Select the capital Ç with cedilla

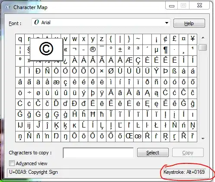(x=138, y=61)
